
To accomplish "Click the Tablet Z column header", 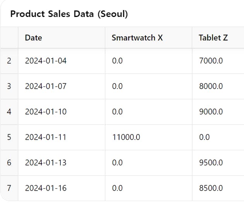I will 213,38.
